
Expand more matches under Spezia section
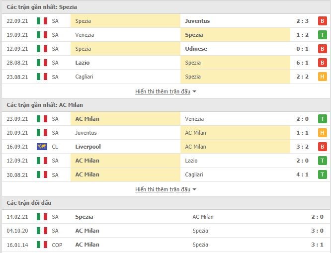pos(163,91)
